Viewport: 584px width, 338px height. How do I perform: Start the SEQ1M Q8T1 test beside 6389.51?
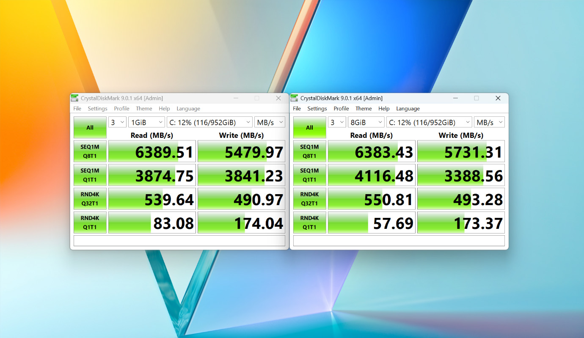[x=90, y=151]
